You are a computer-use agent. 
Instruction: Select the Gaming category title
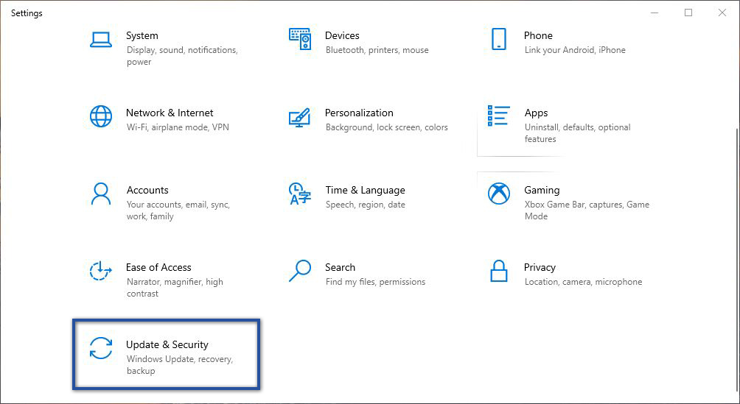click(542, 190)
